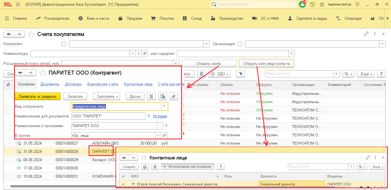This screenshot has height=190, width=391.
Task: Open search magnifier dropdown in Счета покупателям
Action: 349,74
